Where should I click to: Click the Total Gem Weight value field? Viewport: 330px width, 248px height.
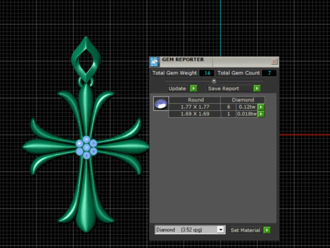coord(206,73)
